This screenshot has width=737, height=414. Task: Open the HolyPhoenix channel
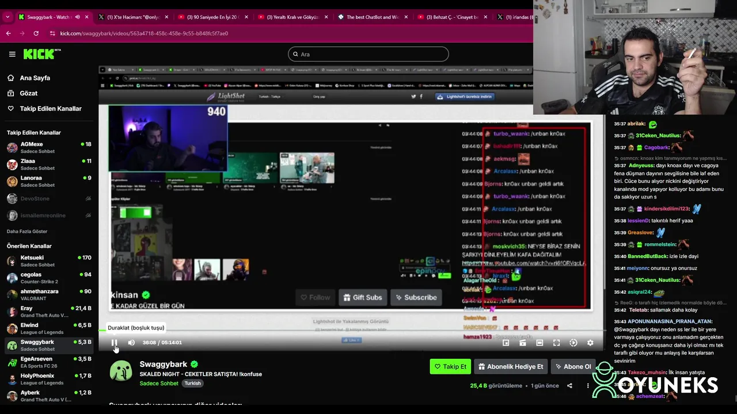pyautogui.click(x=49, y=379)
